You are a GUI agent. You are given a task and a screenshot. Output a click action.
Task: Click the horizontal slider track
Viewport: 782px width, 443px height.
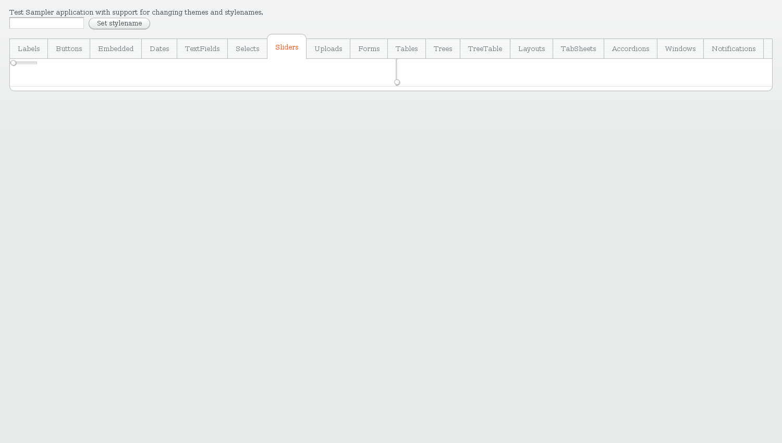pyautogui.click(x=24, y=63)
